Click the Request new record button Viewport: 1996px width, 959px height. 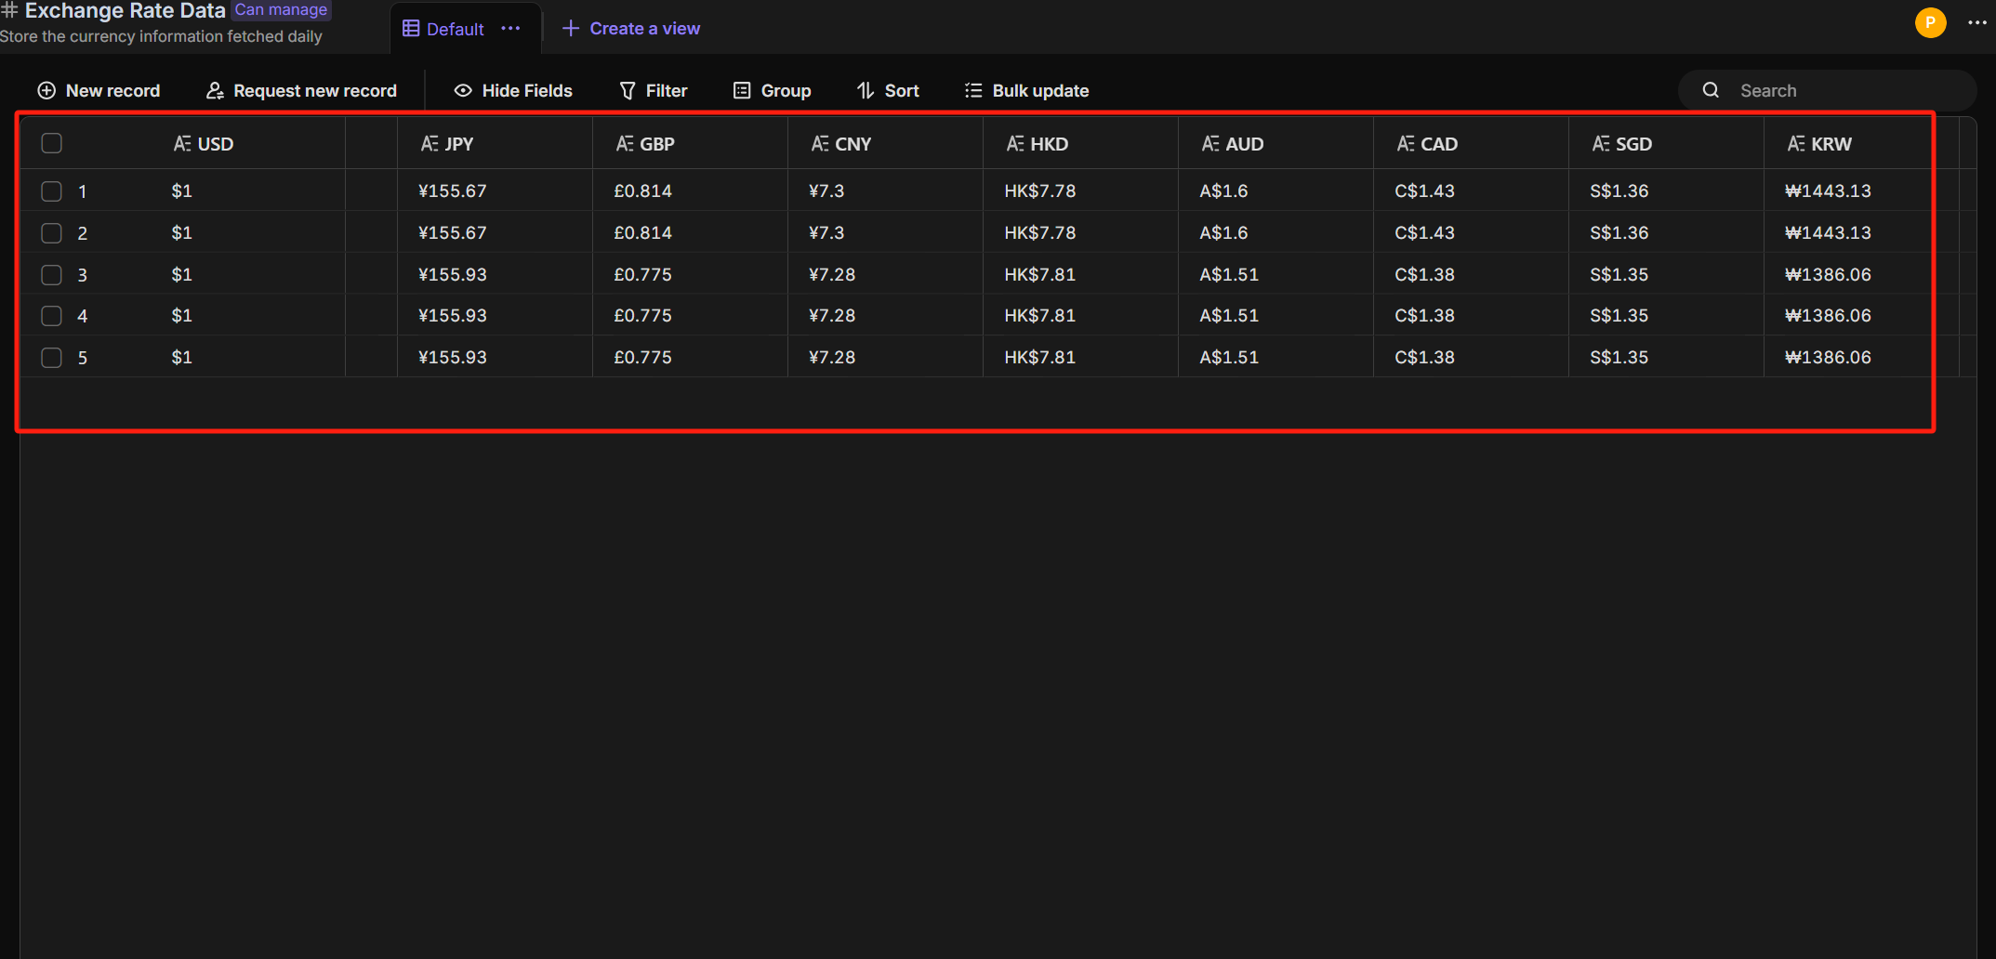coord(301,90)
